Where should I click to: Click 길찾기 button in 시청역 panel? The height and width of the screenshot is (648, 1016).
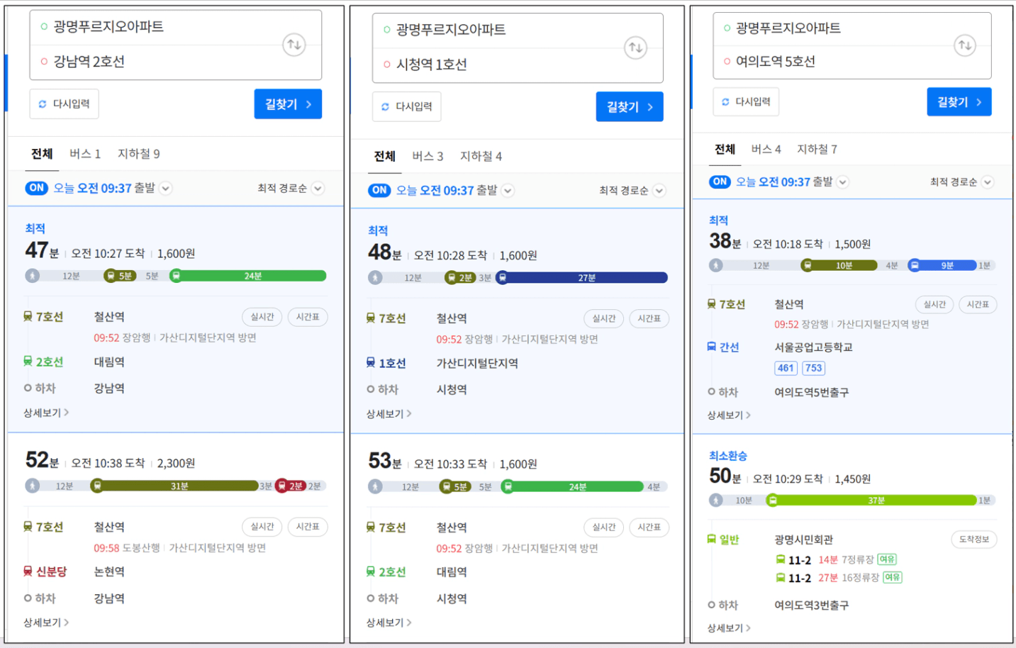coord(630,107)
